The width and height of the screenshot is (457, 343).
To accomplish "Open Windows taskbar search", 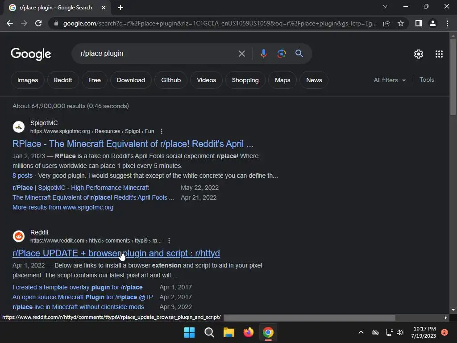I will (x=209, y=332).
